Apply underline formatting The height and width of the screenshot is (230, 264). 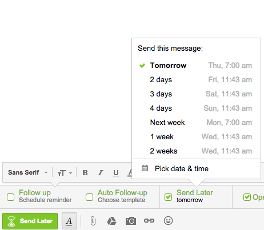click(116, 173)
